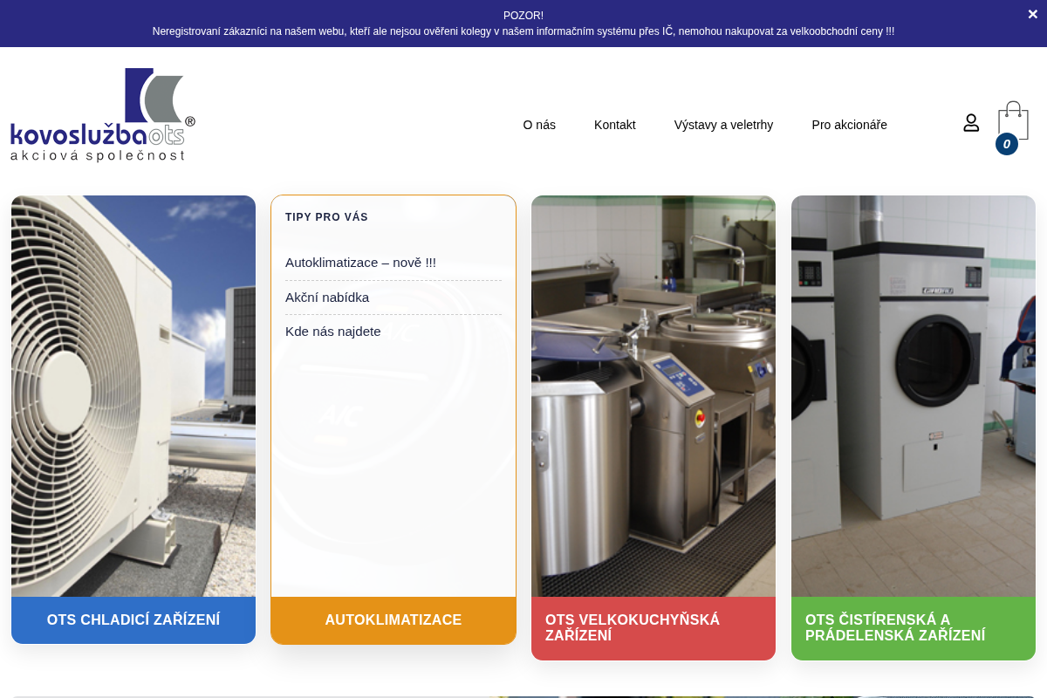Screen dimensions: 1047x698
Task: Click the TIPY PRO VÁS heading
Action: (x=326, y=217)
